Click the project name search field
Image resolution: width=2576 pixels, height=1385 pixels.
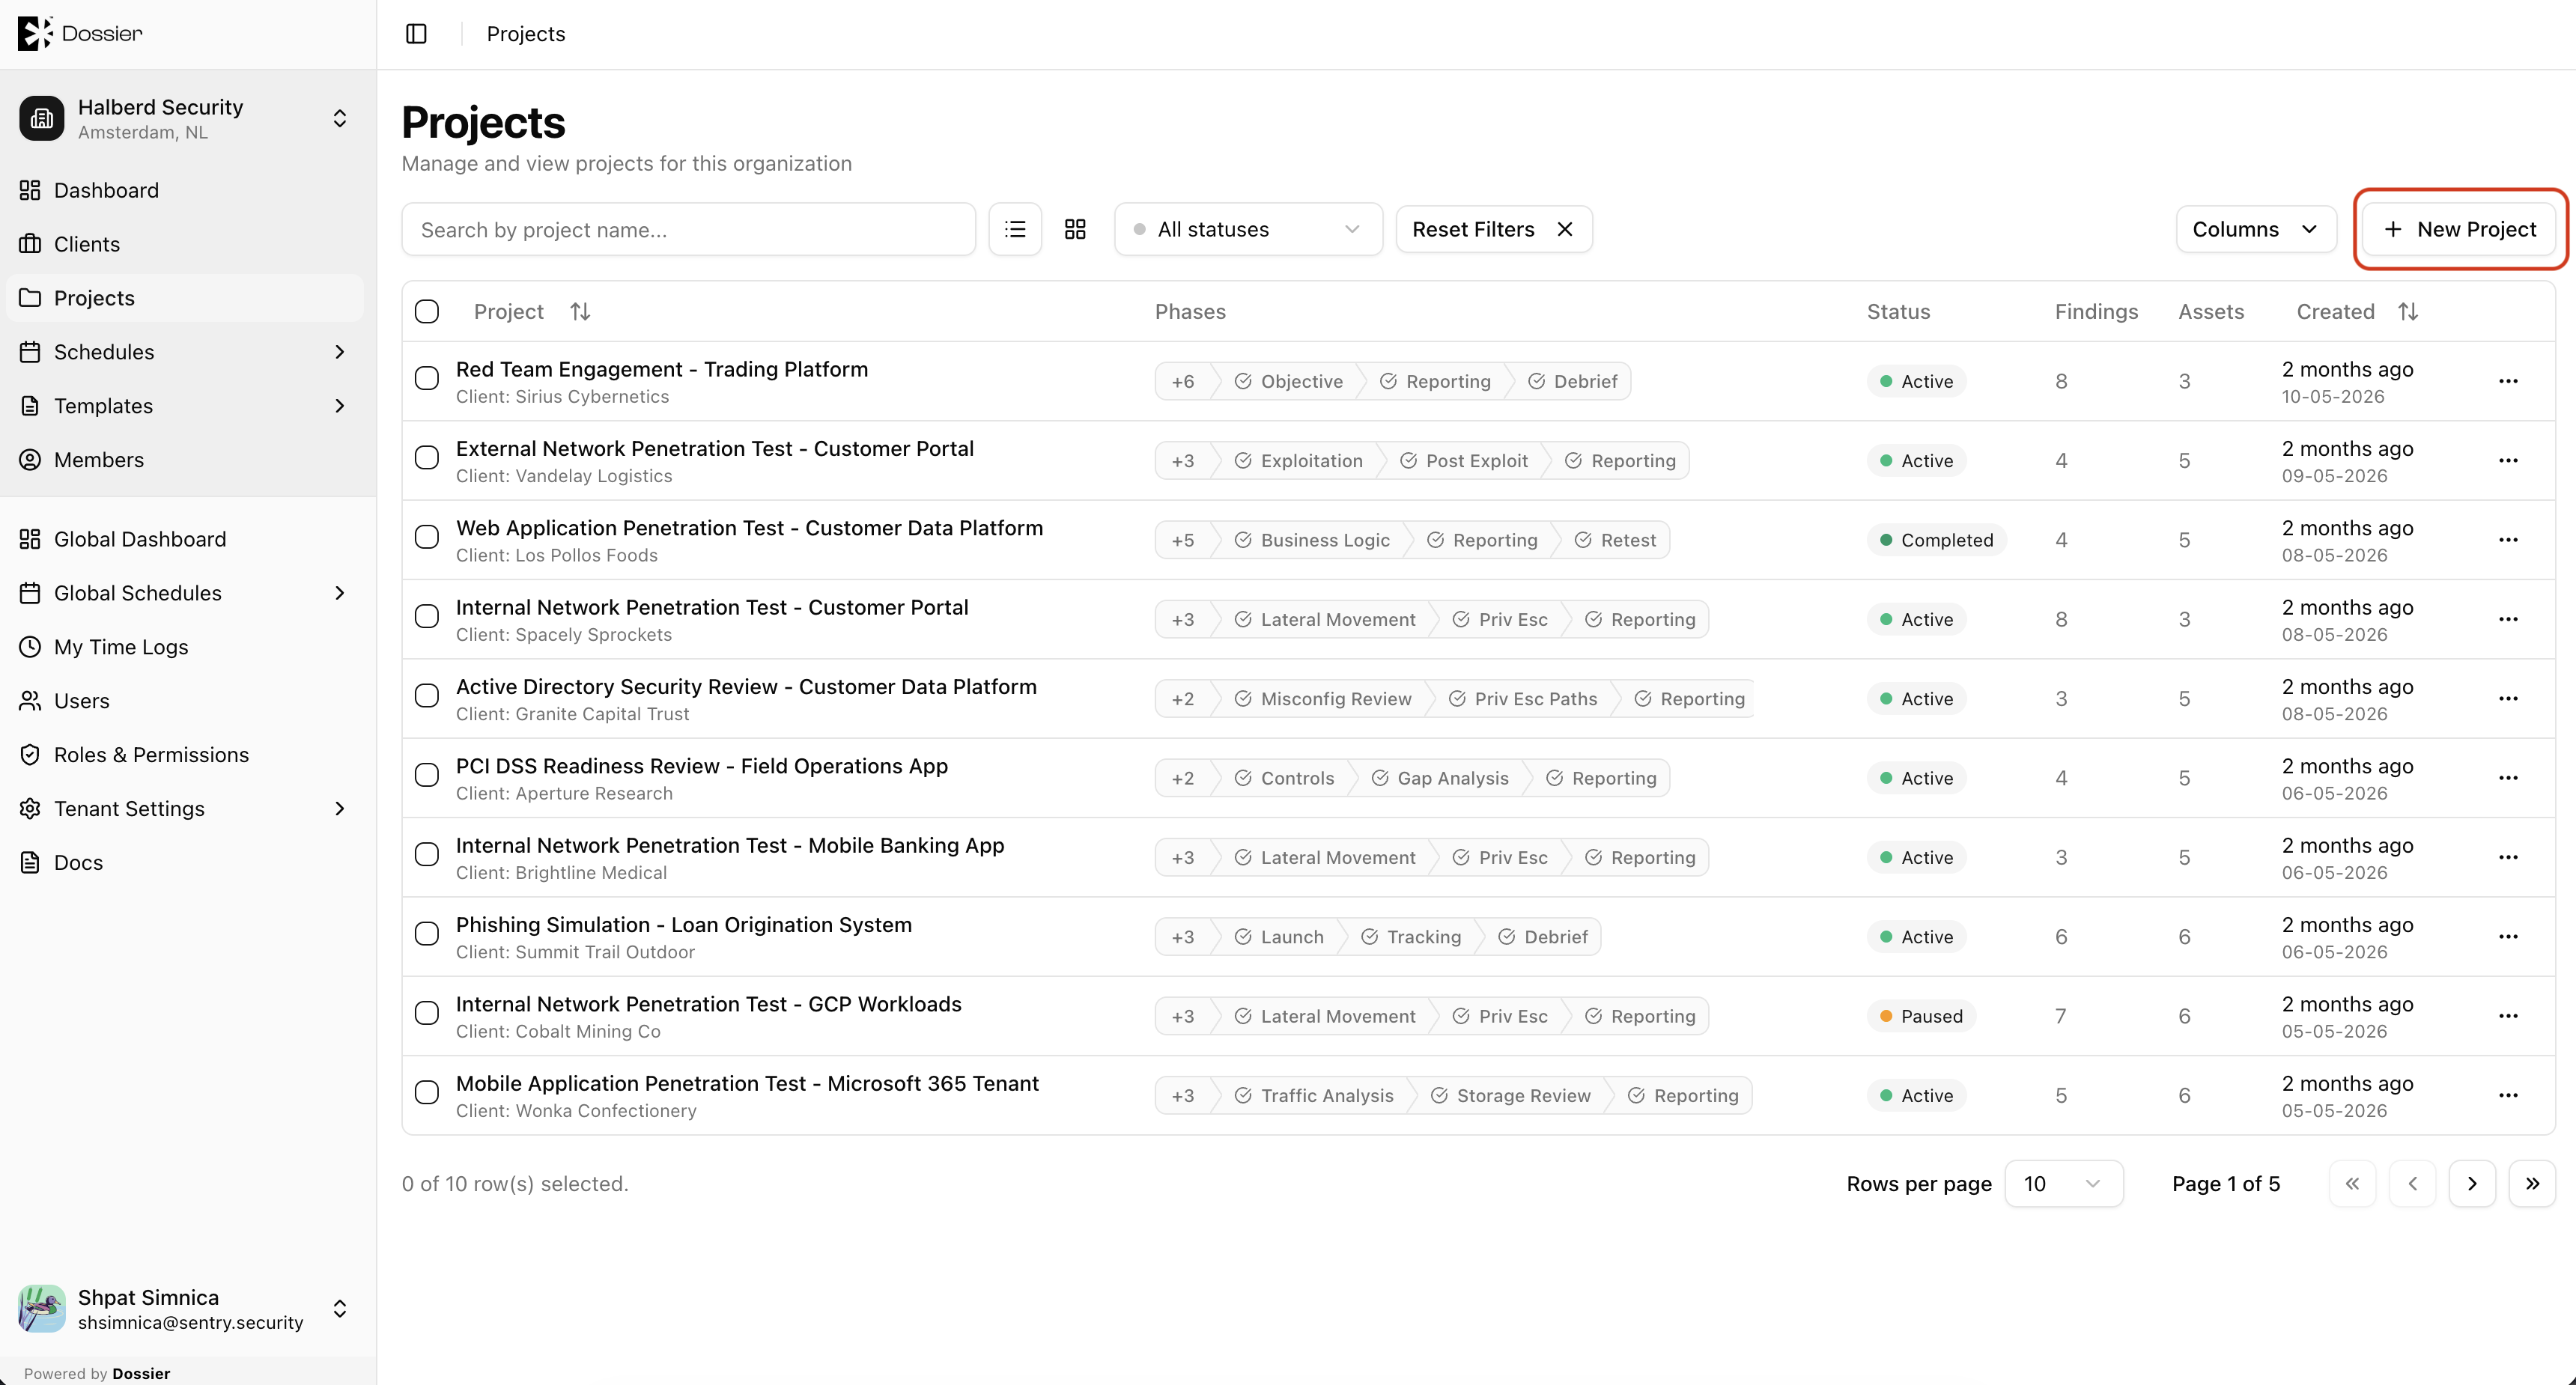(x=688, y=229)
